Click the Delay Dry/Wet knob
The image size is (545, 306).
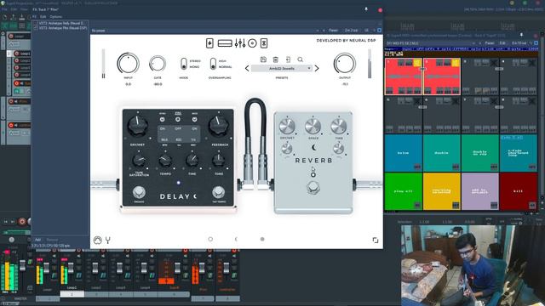[x=138, y=126]
